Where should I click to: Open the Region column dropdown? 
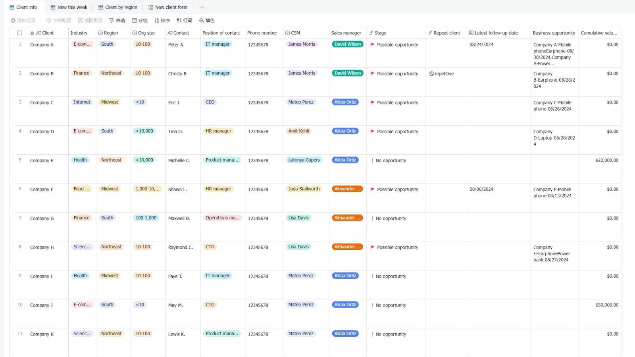(x=100, y=33)
